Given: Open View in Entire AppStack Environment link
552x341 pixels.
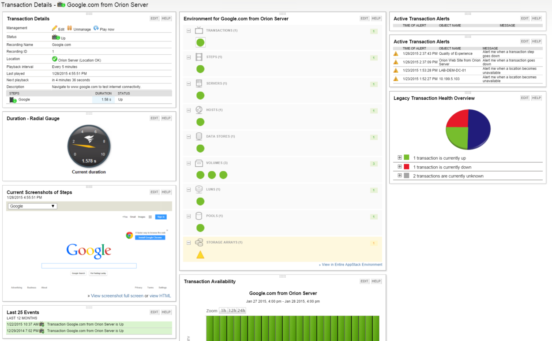Looking at the screenshot, I should [352, 265].
